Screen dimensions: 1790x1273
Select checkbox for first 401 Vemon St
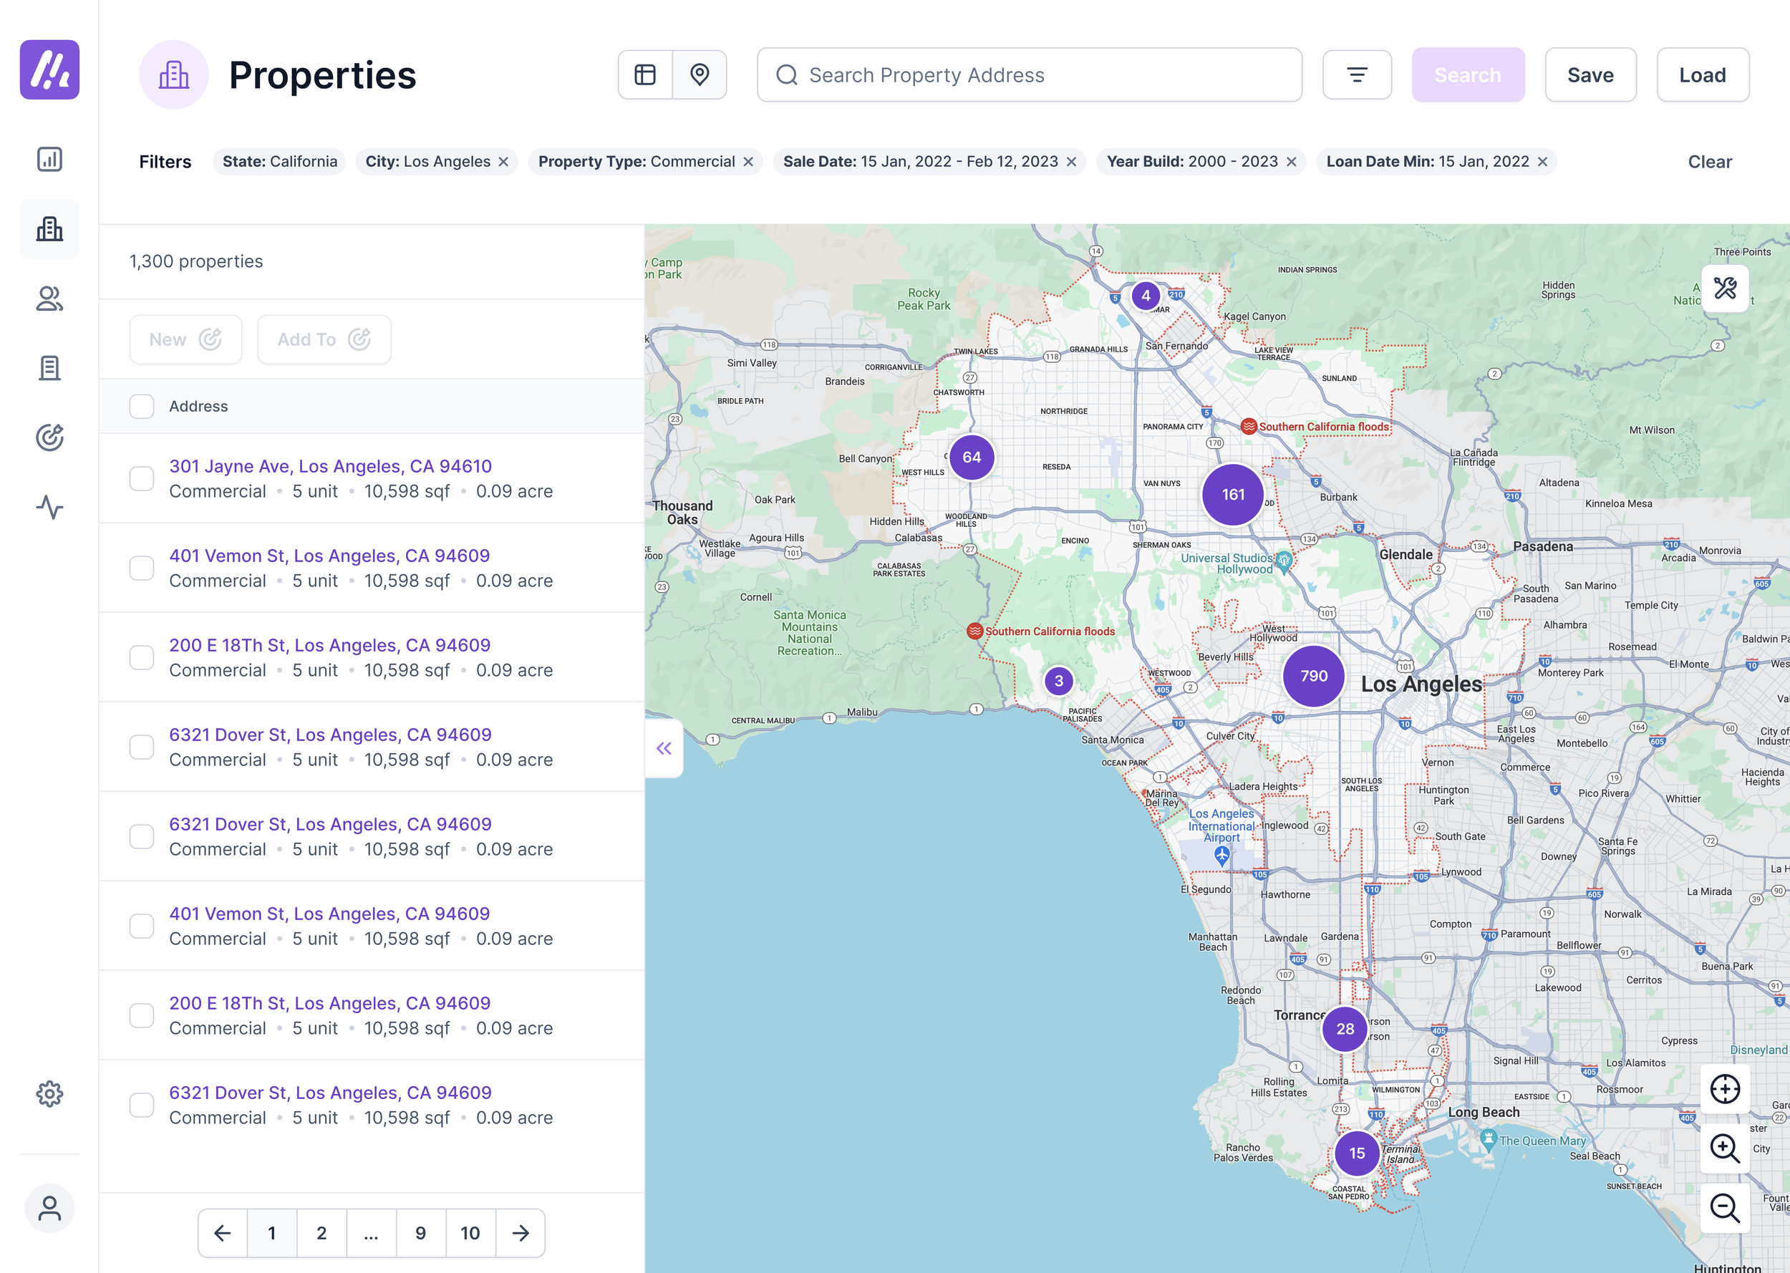142,568
